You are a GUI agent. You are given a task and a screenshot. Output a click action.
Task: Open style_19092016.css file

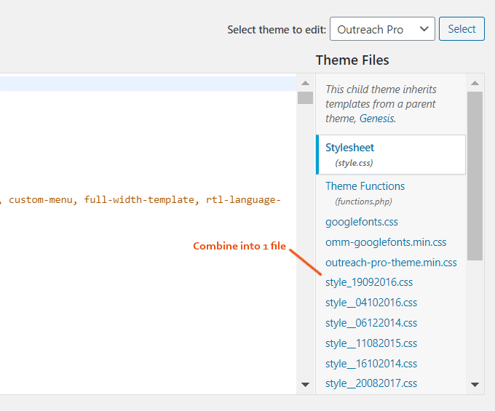point(369,282)
